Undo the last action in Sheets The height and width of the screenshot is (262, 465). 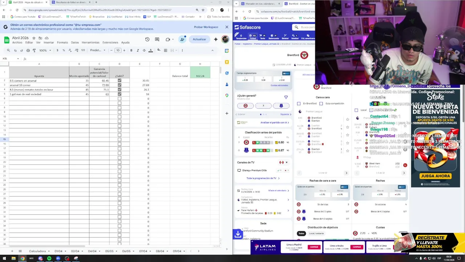point(15,50)
